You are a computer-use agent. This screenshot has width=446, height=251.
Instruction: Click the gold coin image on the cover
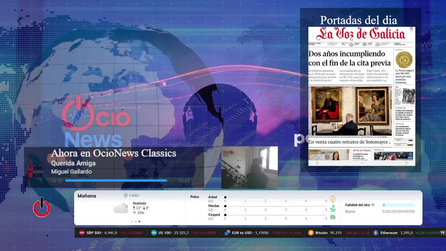pyautogui.click(x=404, y=60)
